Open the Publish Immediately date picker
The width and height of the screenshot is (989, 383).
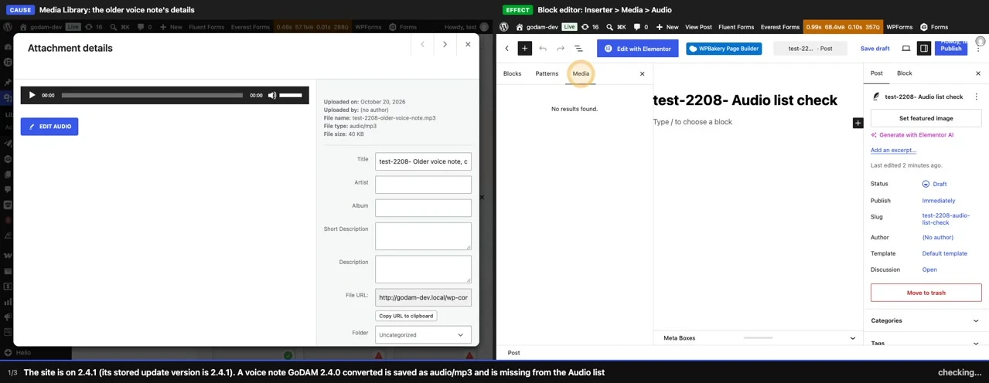click(x=938, y=201)
